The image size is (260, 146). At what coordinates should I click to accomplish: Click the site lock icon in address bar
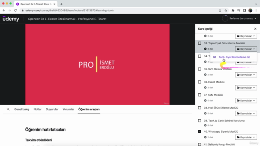23,11
